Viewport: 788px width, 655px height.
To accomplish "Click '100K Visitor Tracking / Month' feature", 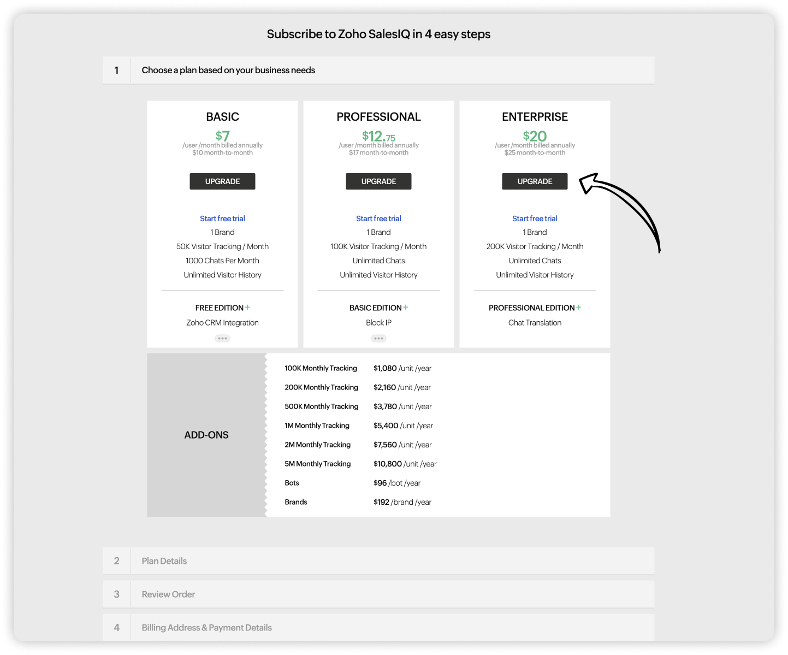I will [x=378, y=246].
